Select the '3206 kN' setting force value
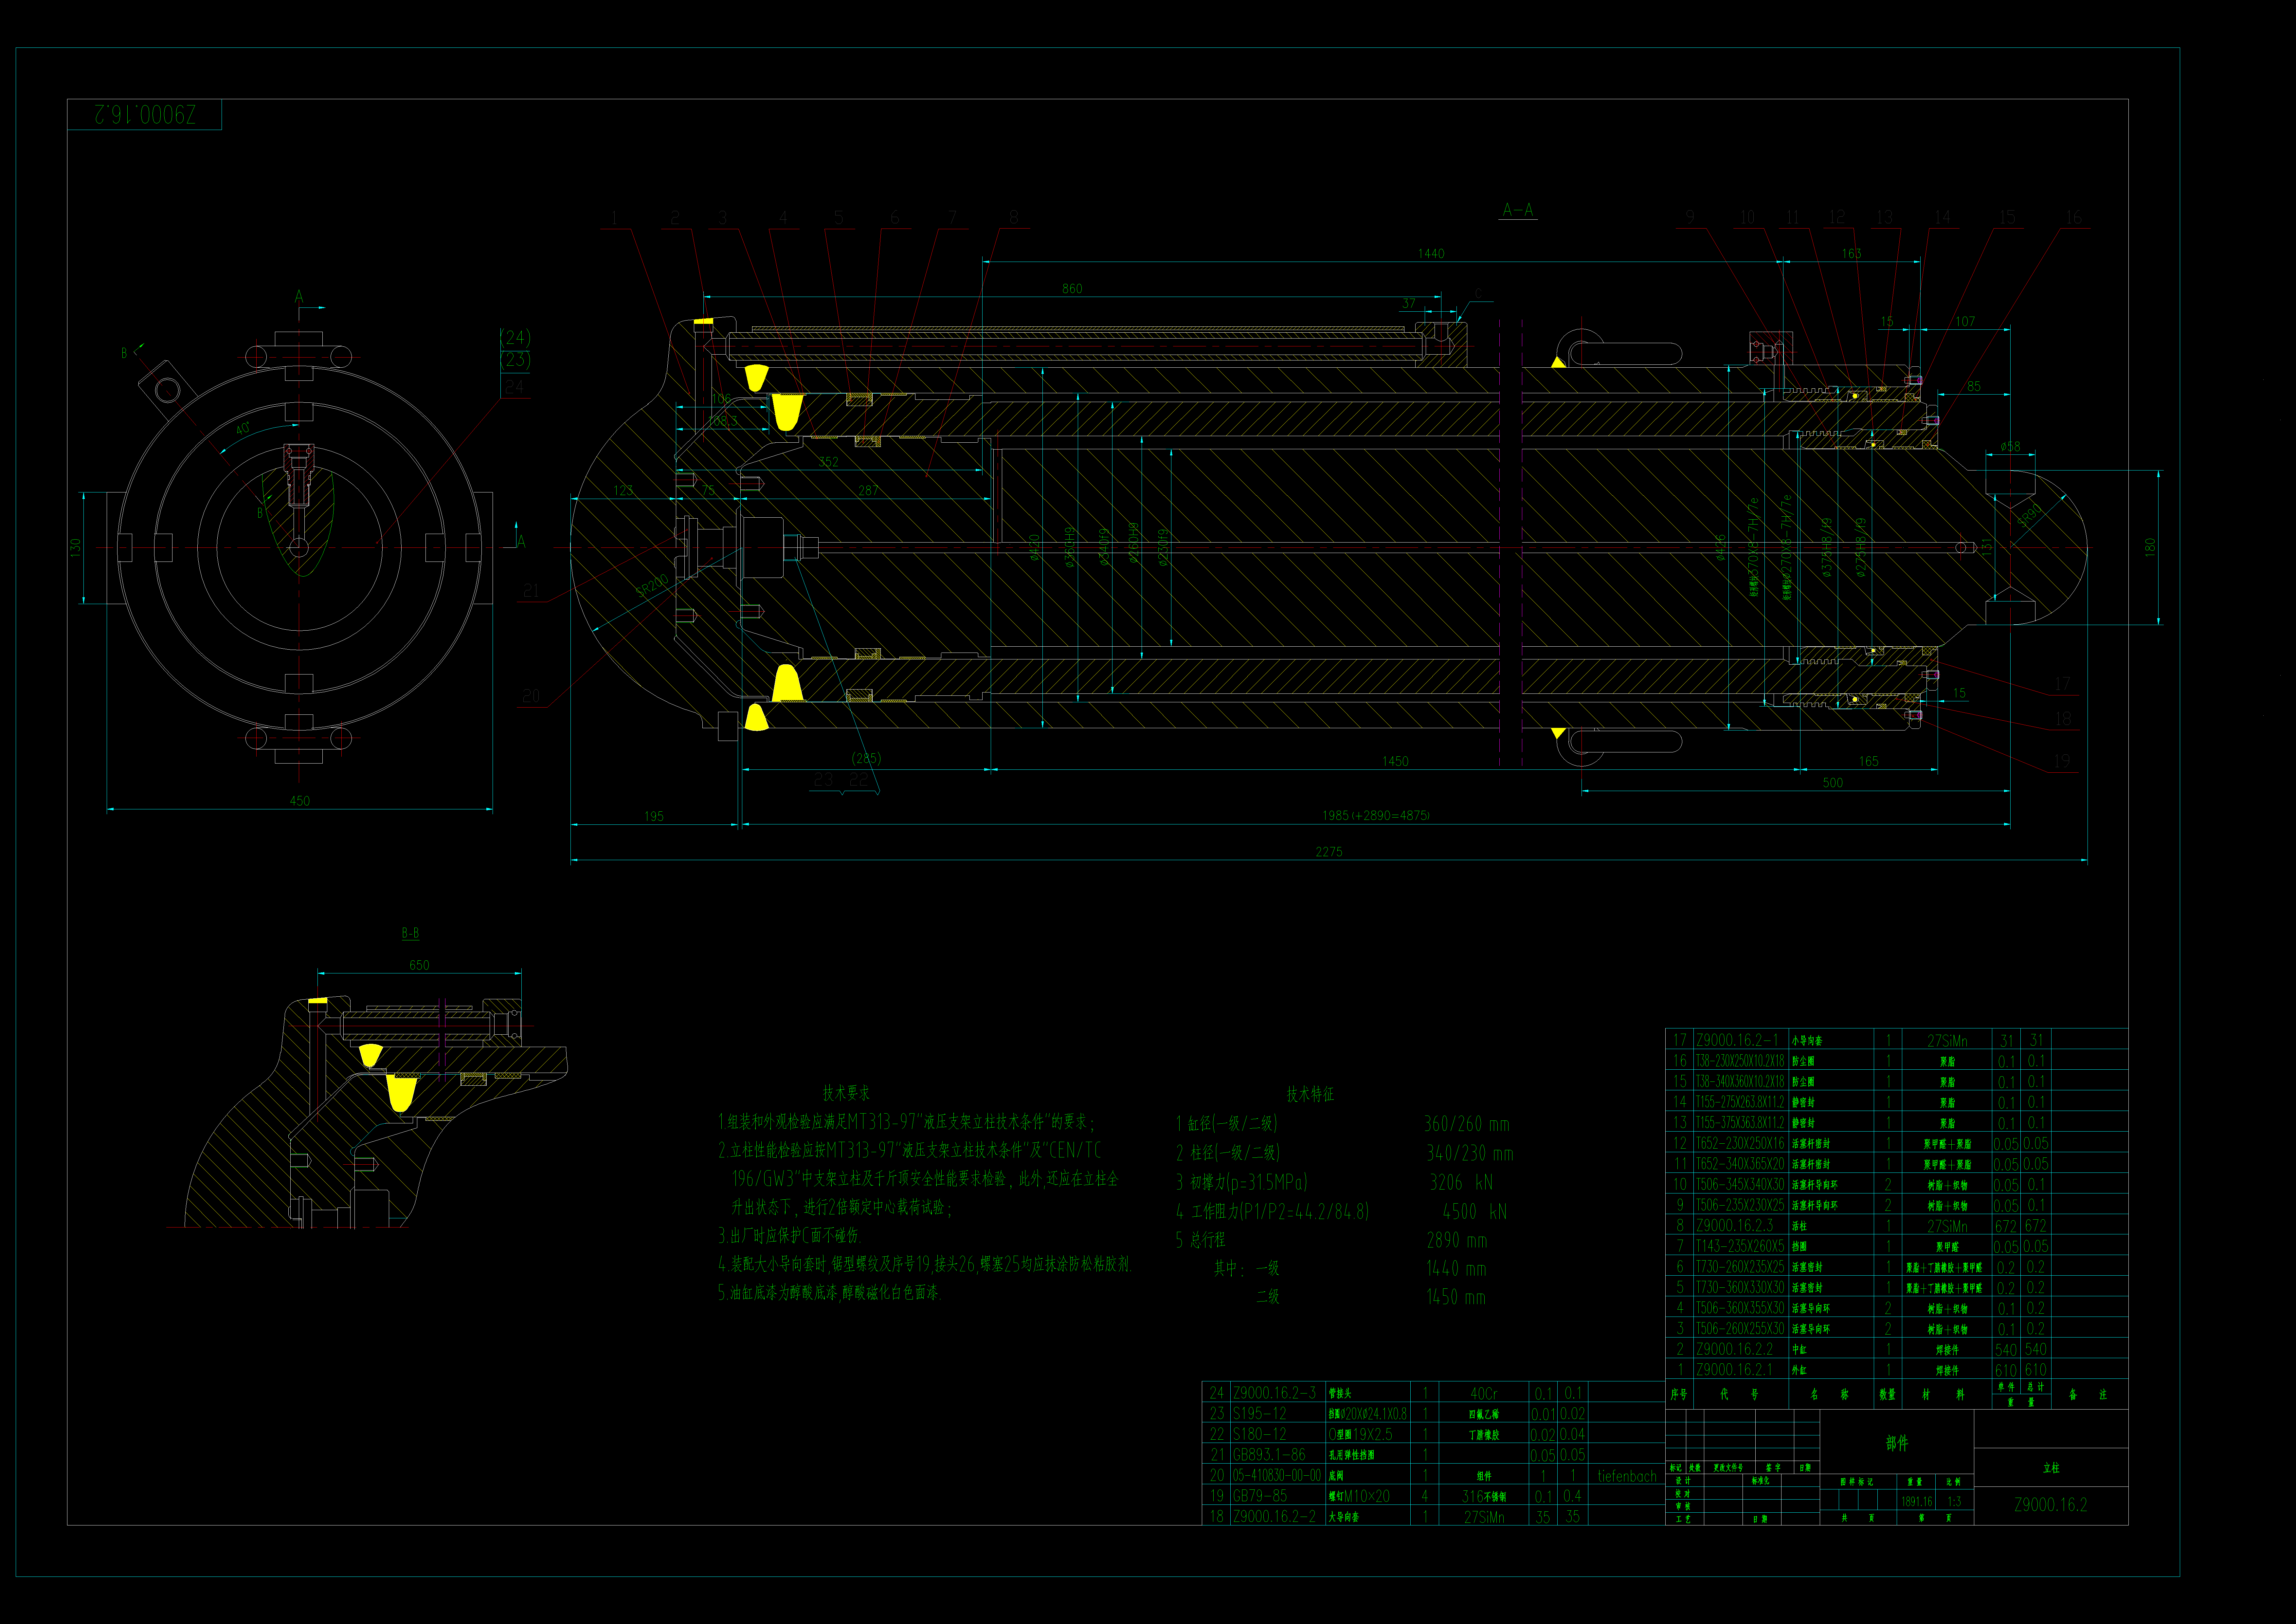 1461,1182
